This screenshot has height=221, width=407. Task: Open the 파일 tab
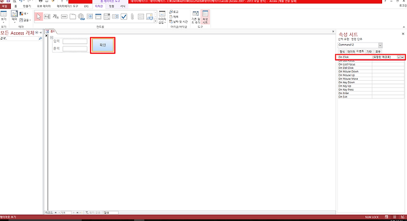(5, 6)
